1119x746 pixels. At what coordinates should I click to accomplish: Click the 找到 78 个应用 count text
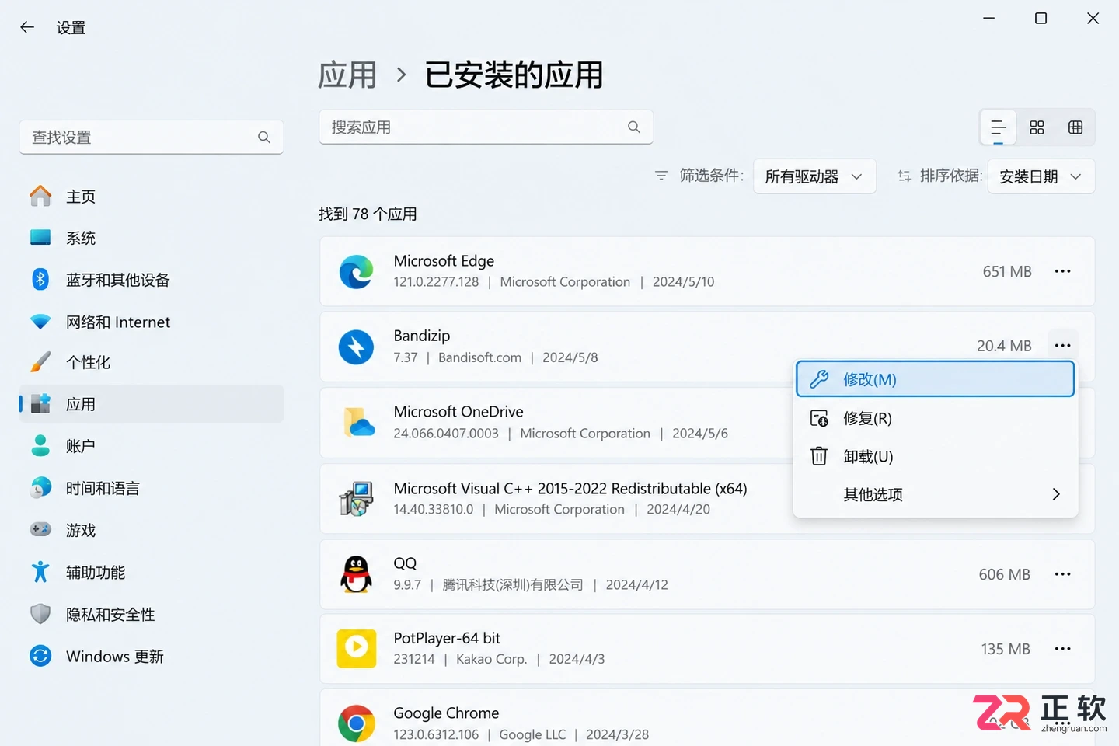368,214
